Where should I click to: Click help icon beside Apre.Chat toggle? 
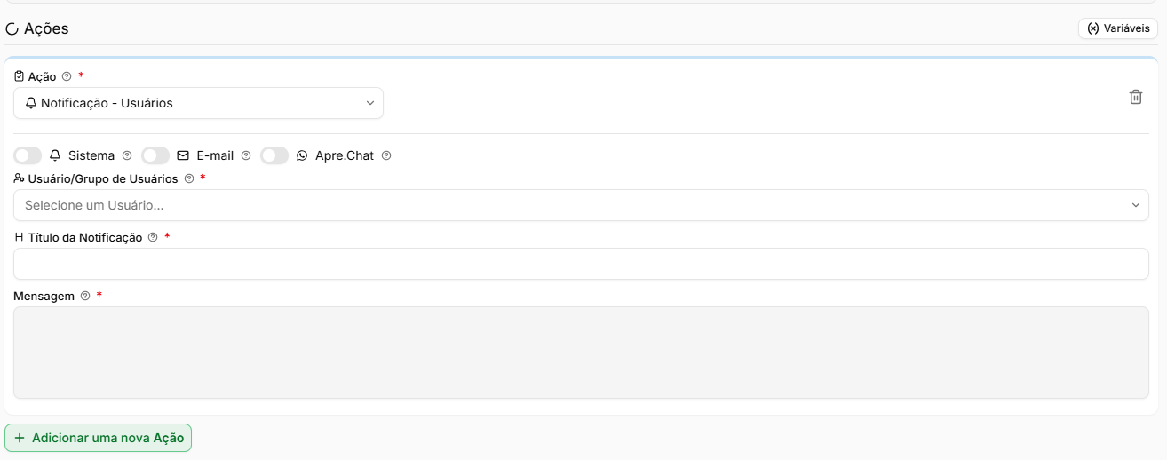coord(386,155)
